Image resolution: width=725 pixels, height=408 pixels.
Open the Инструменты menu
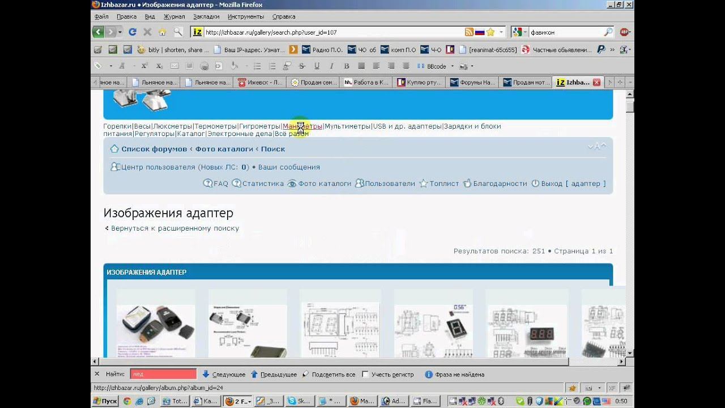[x=245, y=16]
